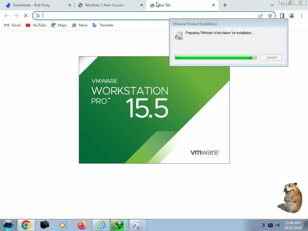Click Chrome icon in the taskbar
This screenshot has height=231, width=308.
[x=26, y=225]
